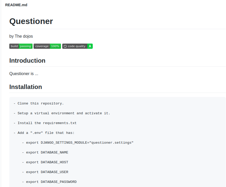This screenshot has height=187, width=226.
Task: Click the 'export DATABASE_HOST' line
Action: click(45, 162)
